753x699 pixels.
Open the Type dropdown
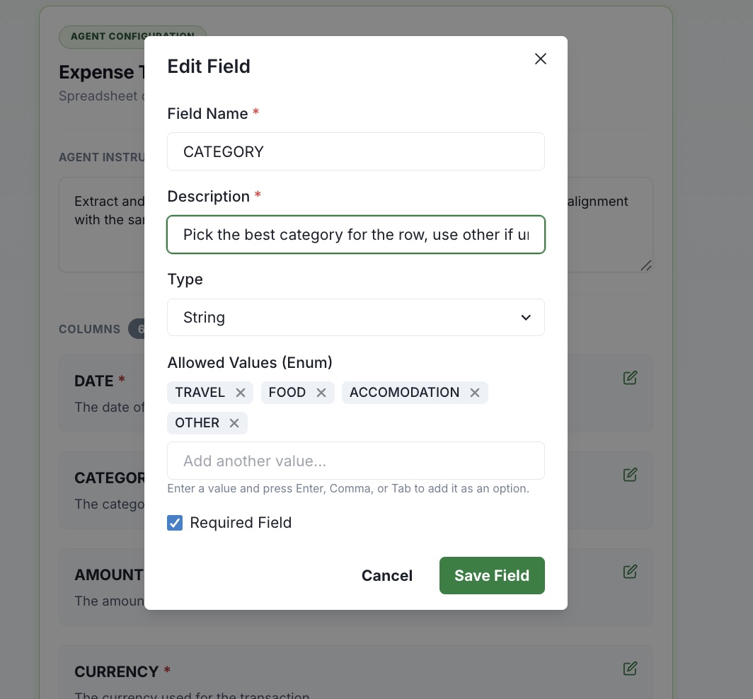click(x=356, y=317)
